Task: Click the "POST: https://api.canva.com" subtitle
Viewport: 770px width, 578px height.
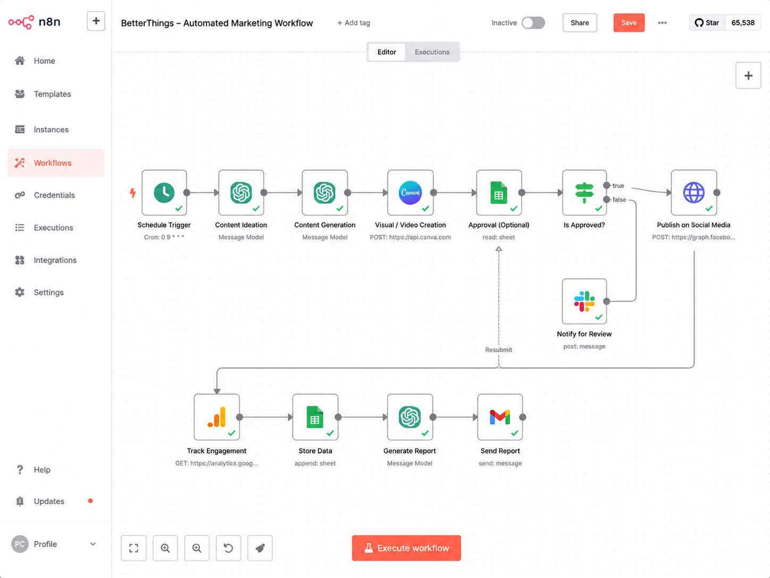Action: [411, 237]
